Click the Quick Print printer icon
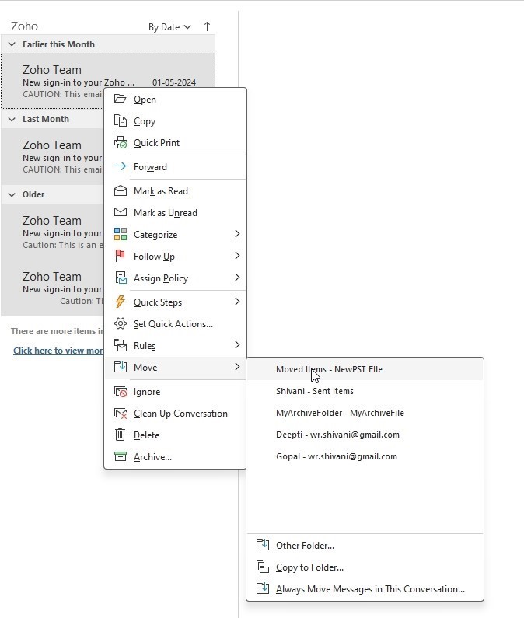Screen dimensions: 524x618 click(121, 143)
